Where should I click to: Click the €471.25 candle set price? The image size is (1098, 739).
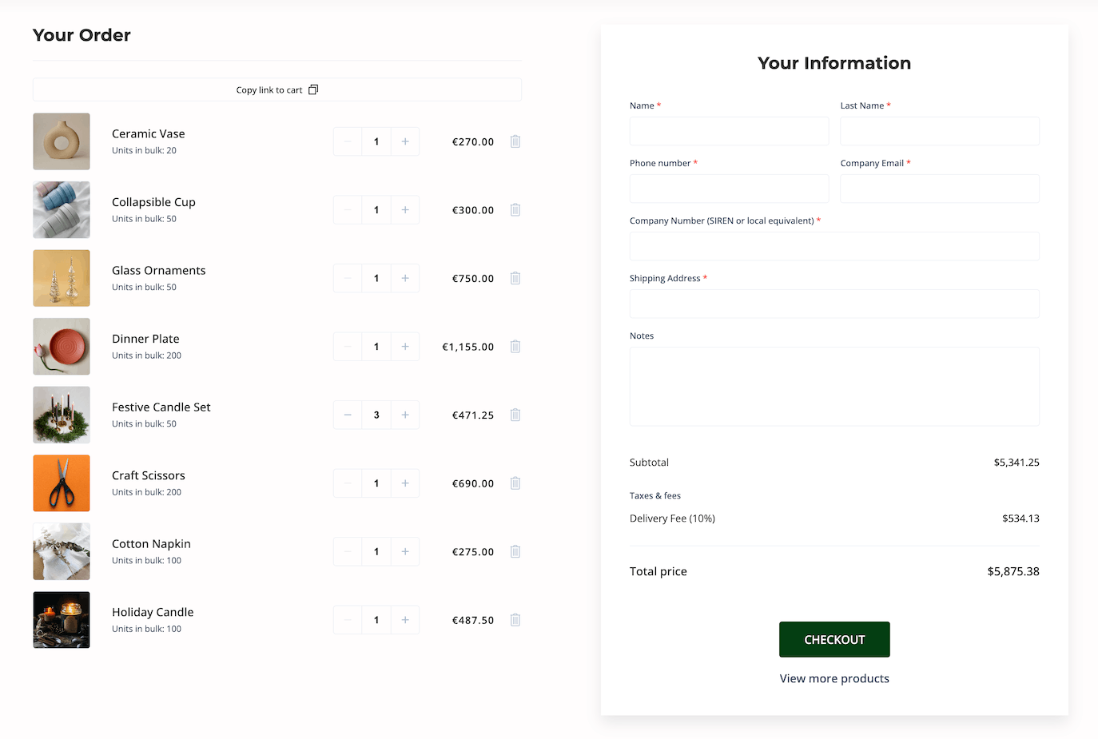(x=473, y=415)
